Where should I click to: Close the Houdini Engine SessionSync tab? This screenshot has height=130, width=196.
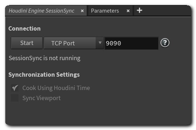[82, 11]
